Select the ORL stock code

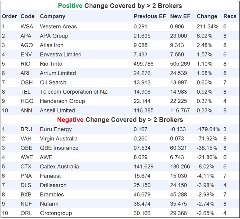[x=26, y=213]
